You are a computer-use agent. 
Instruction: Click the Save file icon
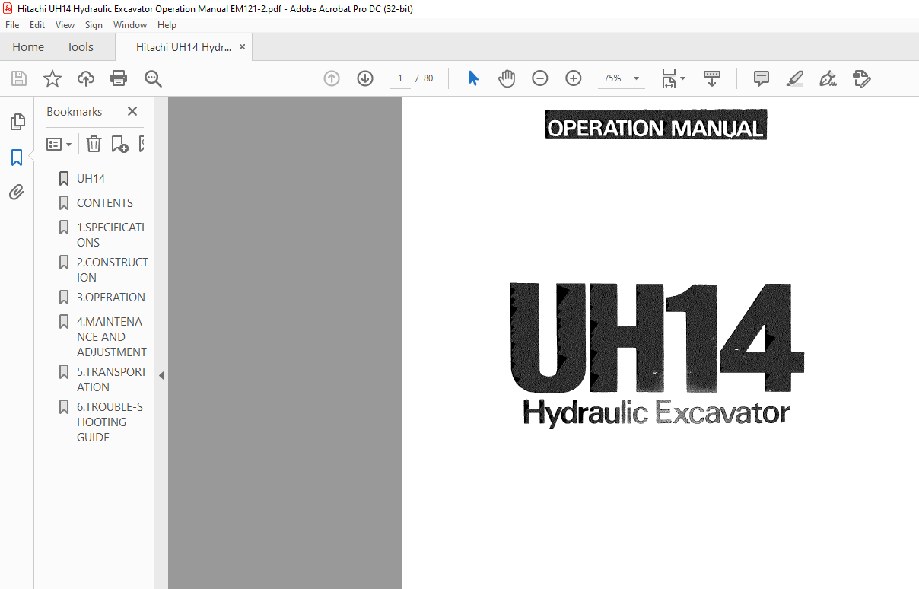coord(19,78)
